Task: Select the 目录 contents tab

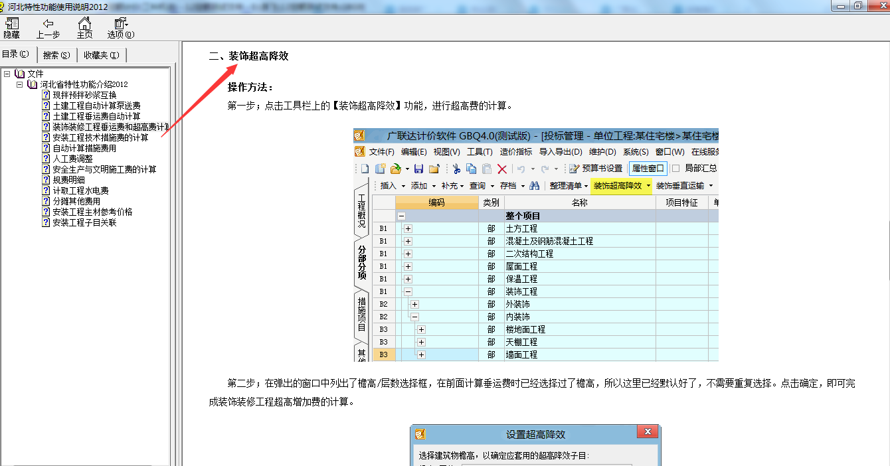Action: coord(16,54)
